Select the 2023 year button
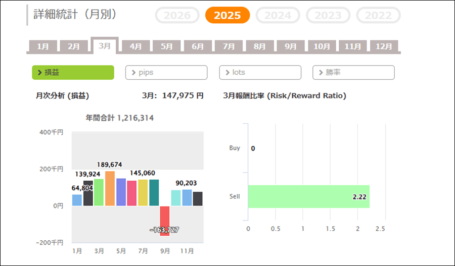 (x=328, y=15)
